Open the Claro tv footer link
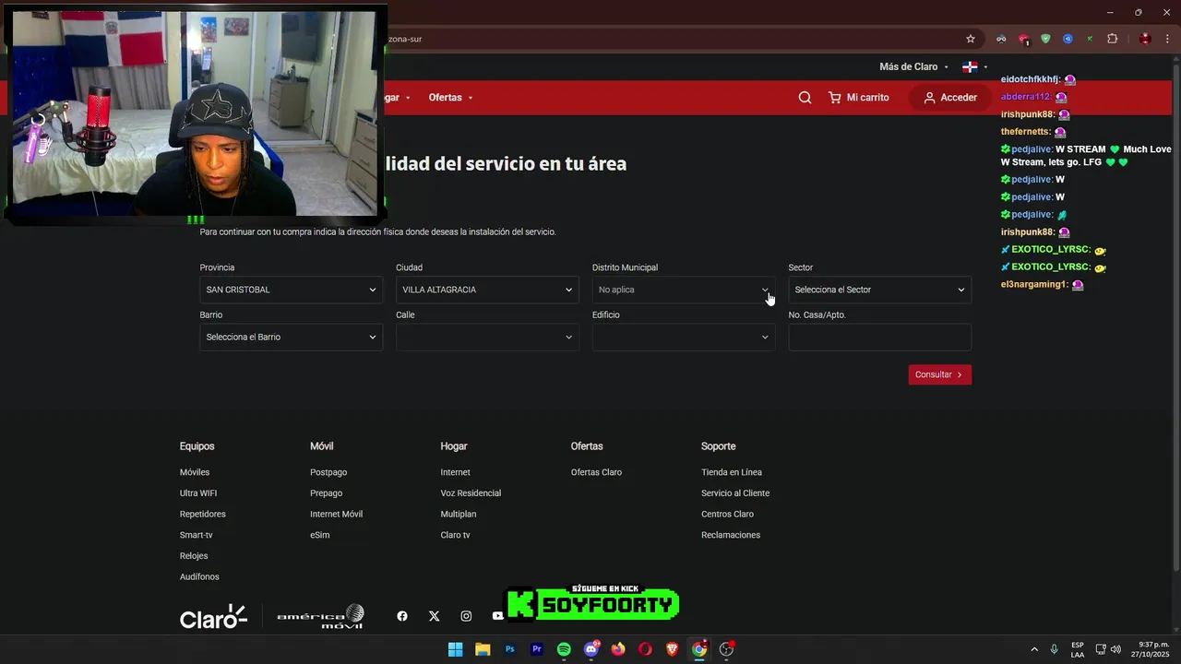The height and width of the screenshot is (664, 1181). coord(456,535)
